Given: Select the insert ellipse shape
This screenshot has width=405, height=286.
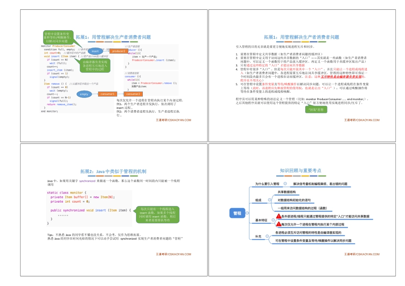Looking at the screenshot, I should [95, 51].
